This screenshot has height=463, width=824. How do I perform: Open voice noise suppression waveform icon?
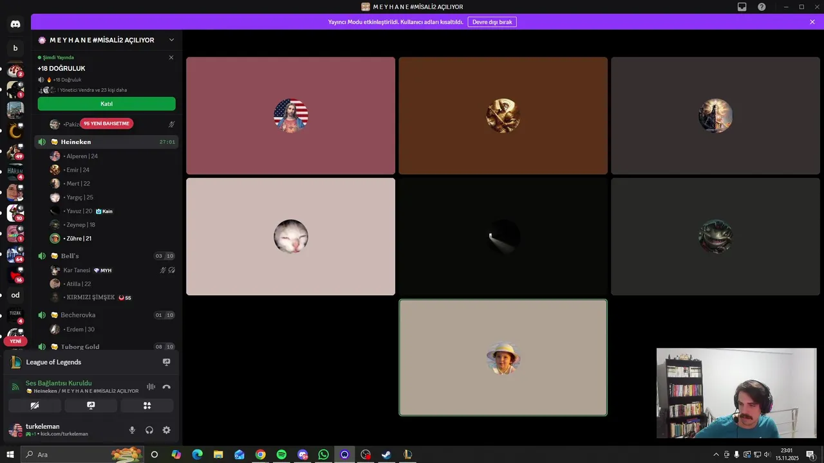pyautogui.click(x=151, y=386)
